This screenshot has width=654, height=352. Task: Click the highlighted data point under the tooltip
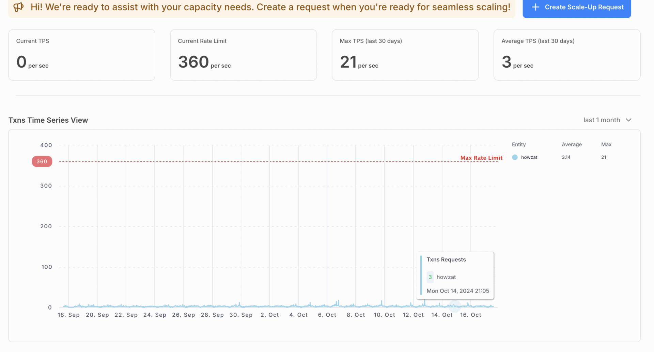(455, 306)
